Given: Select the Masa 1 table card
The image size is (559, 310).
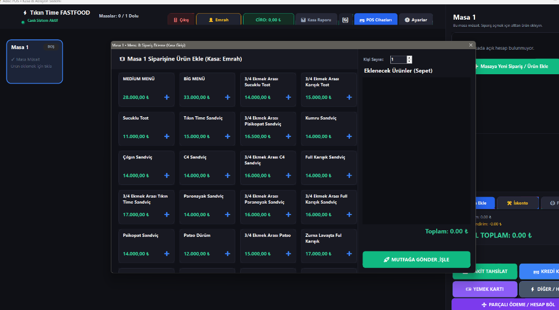Looking at the screenshot, I should [x=34, y=62].
